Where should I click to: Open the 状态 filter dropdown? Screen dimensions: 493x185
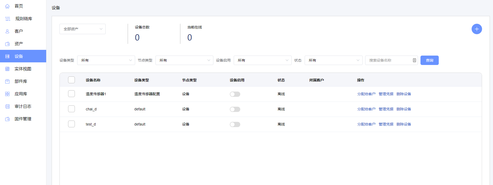333,60
